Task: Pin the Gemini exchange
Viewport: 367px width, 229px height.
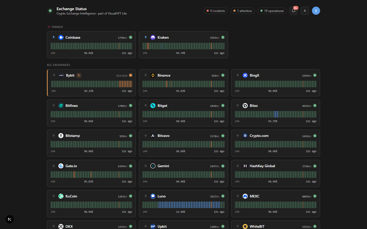Action: 146,166
